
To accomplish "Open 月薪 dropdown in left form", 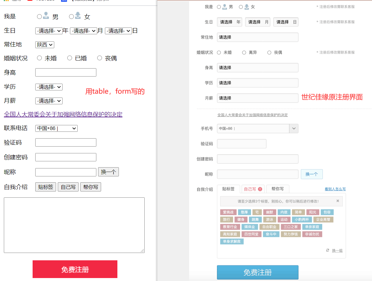I will click(x=49, y=101).
